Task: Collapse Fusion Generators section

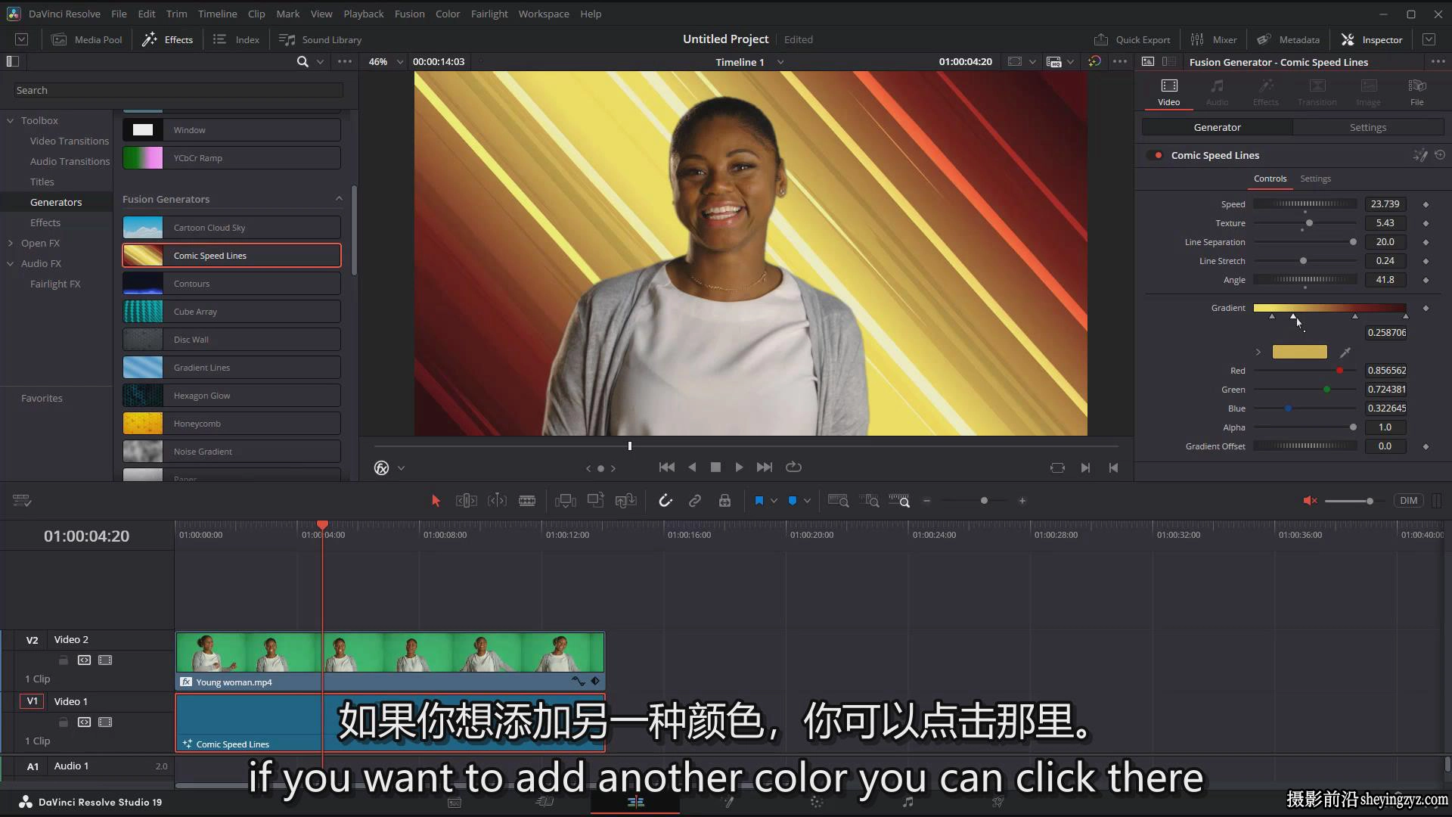Action: point(339,199)
